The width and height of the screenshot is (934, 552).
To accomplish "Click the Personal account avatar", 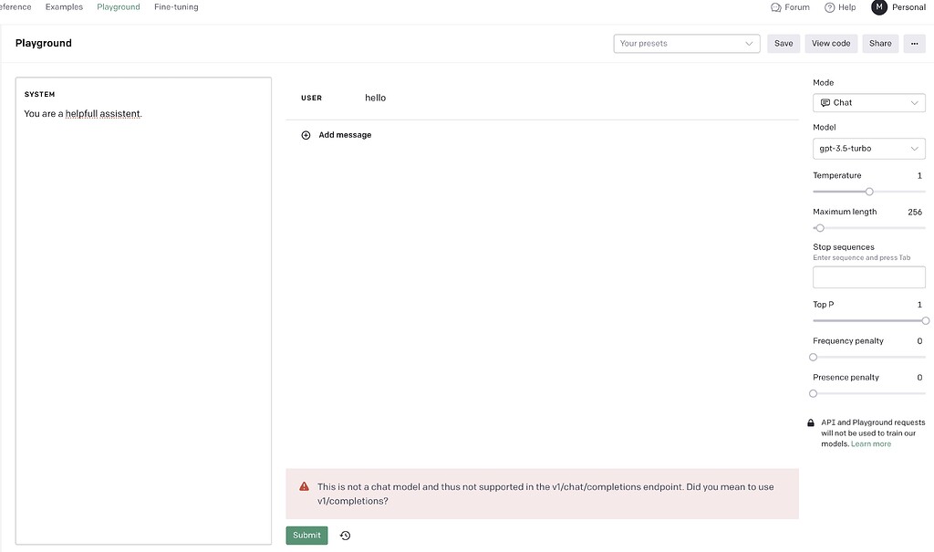I will 878,6.
